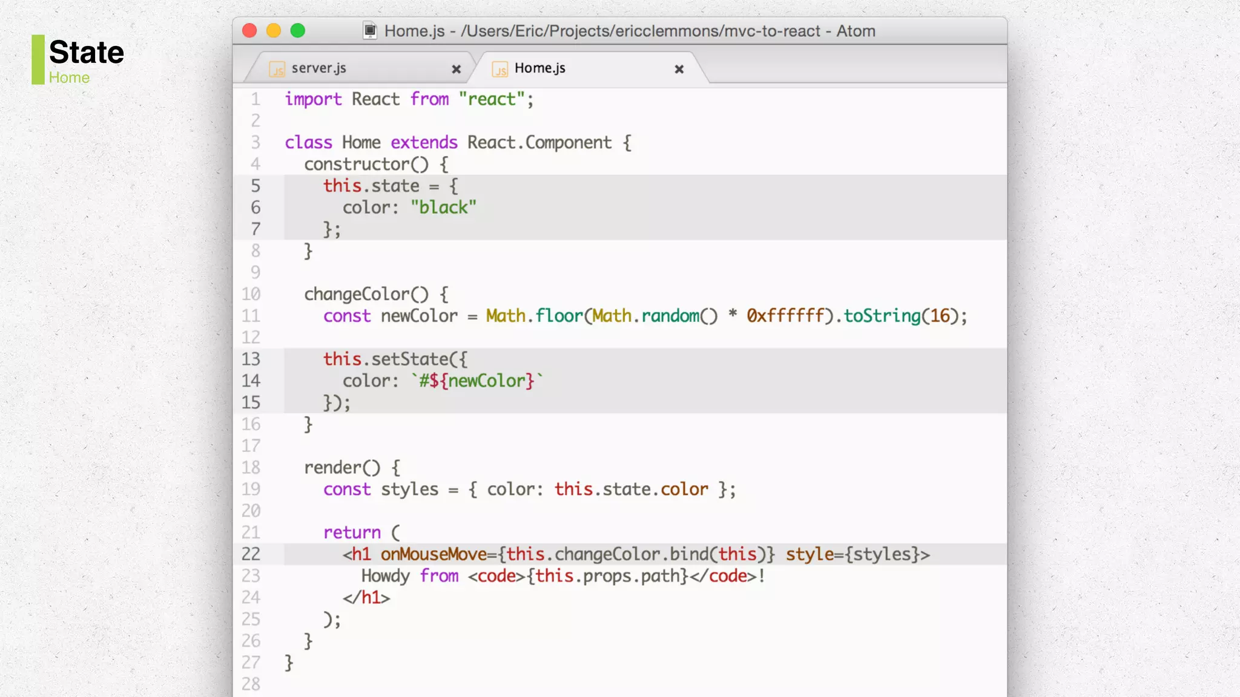Click line number 28 in the gutter
This screenshot has height=697, width=1240.
[251, 684]
